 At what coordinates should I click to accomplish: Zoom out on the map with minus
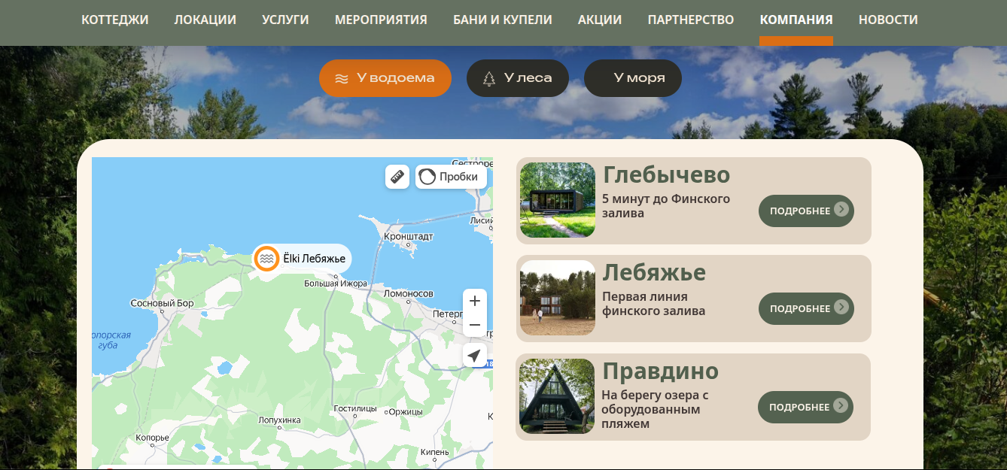click(475, 325)
